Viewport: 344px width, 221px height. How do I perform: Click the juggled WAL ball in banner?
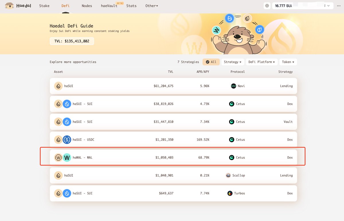[216, 30]
